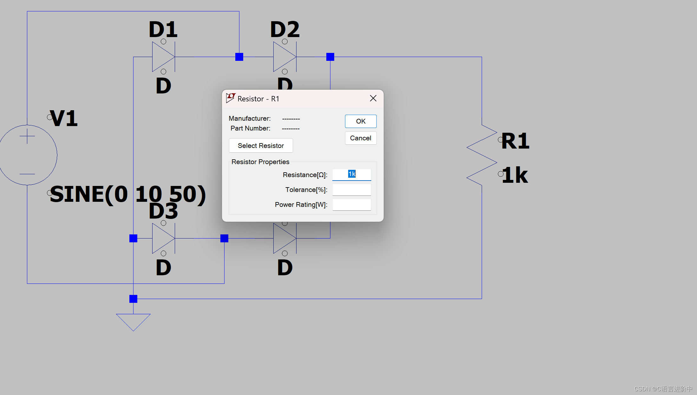
Task: Click the Select Resistor button
Action: pyautogui.click(x=261, y=145)
